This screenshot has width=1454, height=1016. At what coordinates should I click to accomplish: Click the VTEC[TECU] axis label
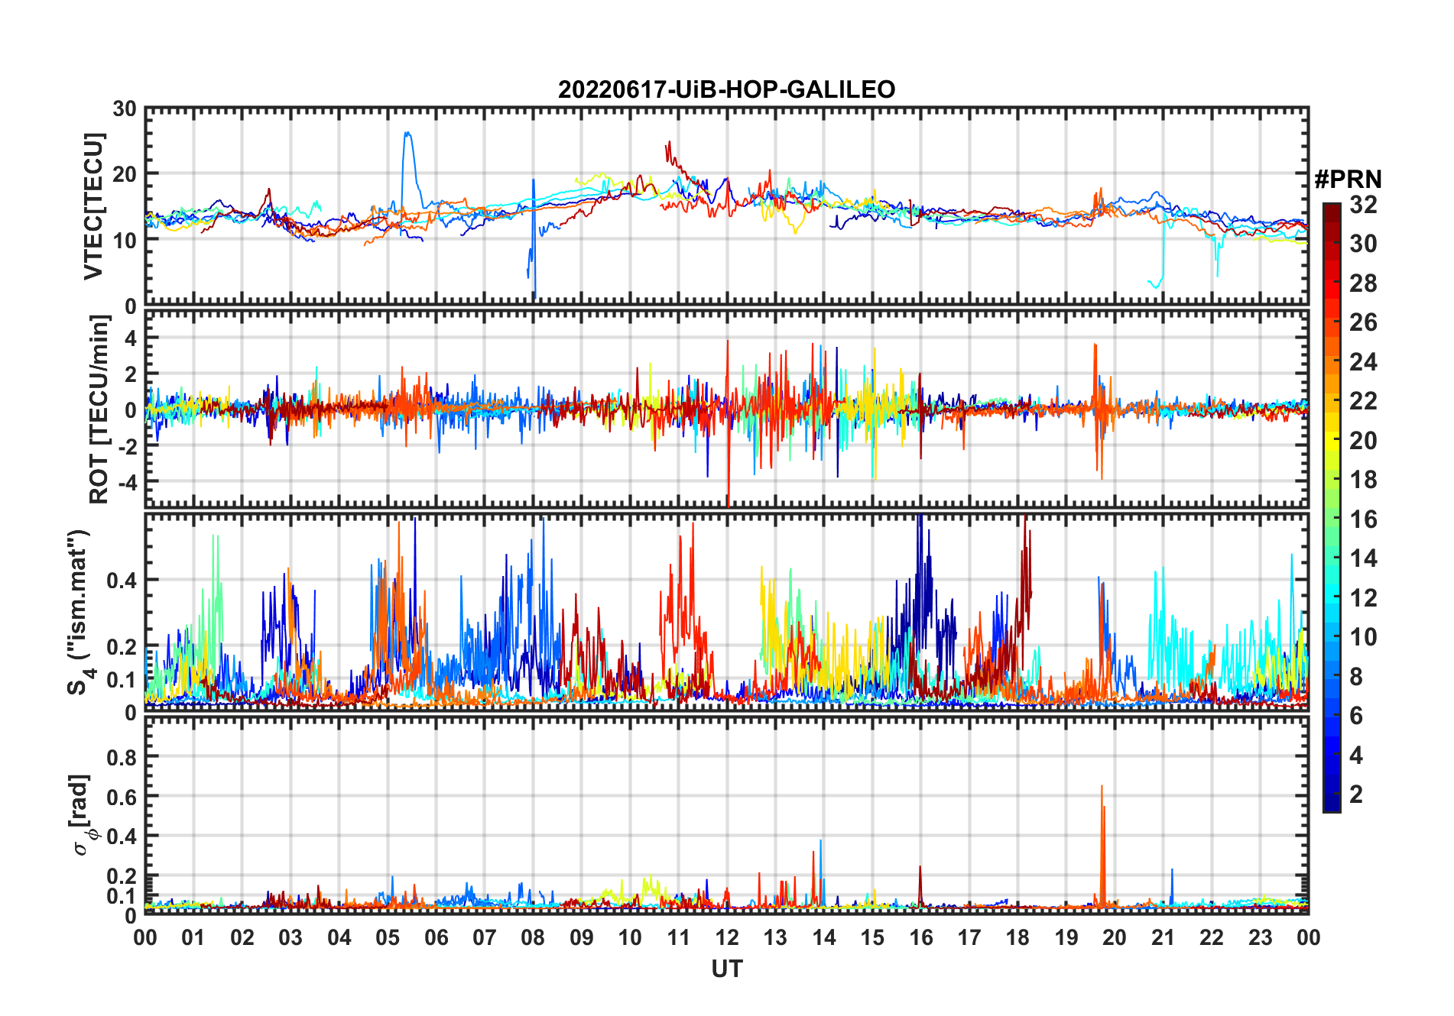pos(93,206)
